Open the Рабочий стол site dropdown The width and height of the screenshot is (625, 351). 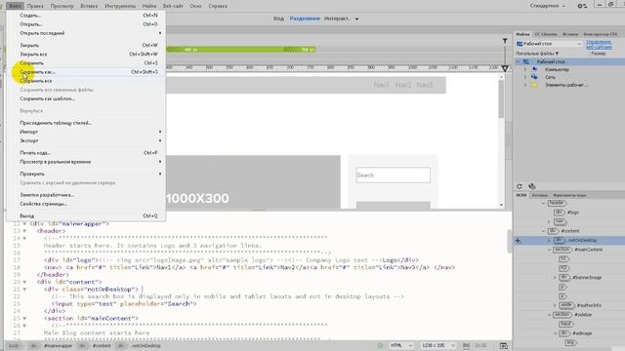549,44
